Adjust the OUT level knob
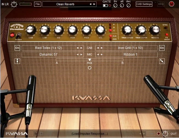The height and width of the screenshot is (138, 179). (x=165, y=134)
